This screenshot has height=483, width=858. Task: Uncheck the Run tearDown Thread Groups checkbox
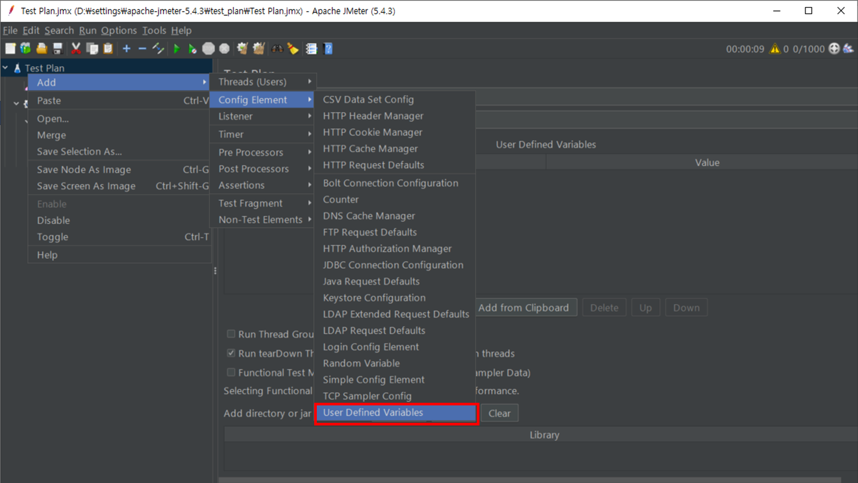point(231,353)
